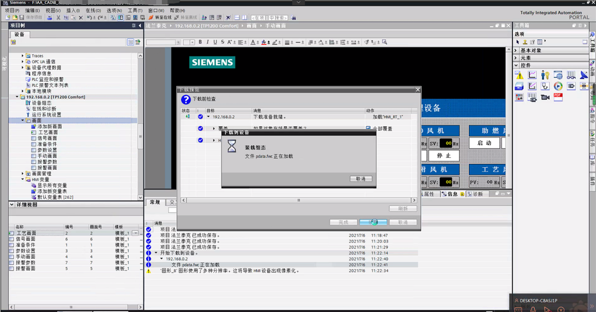Screen dimensions: 596x312
Task: Click the undo arrow icon
Action: tap(89, 18)
